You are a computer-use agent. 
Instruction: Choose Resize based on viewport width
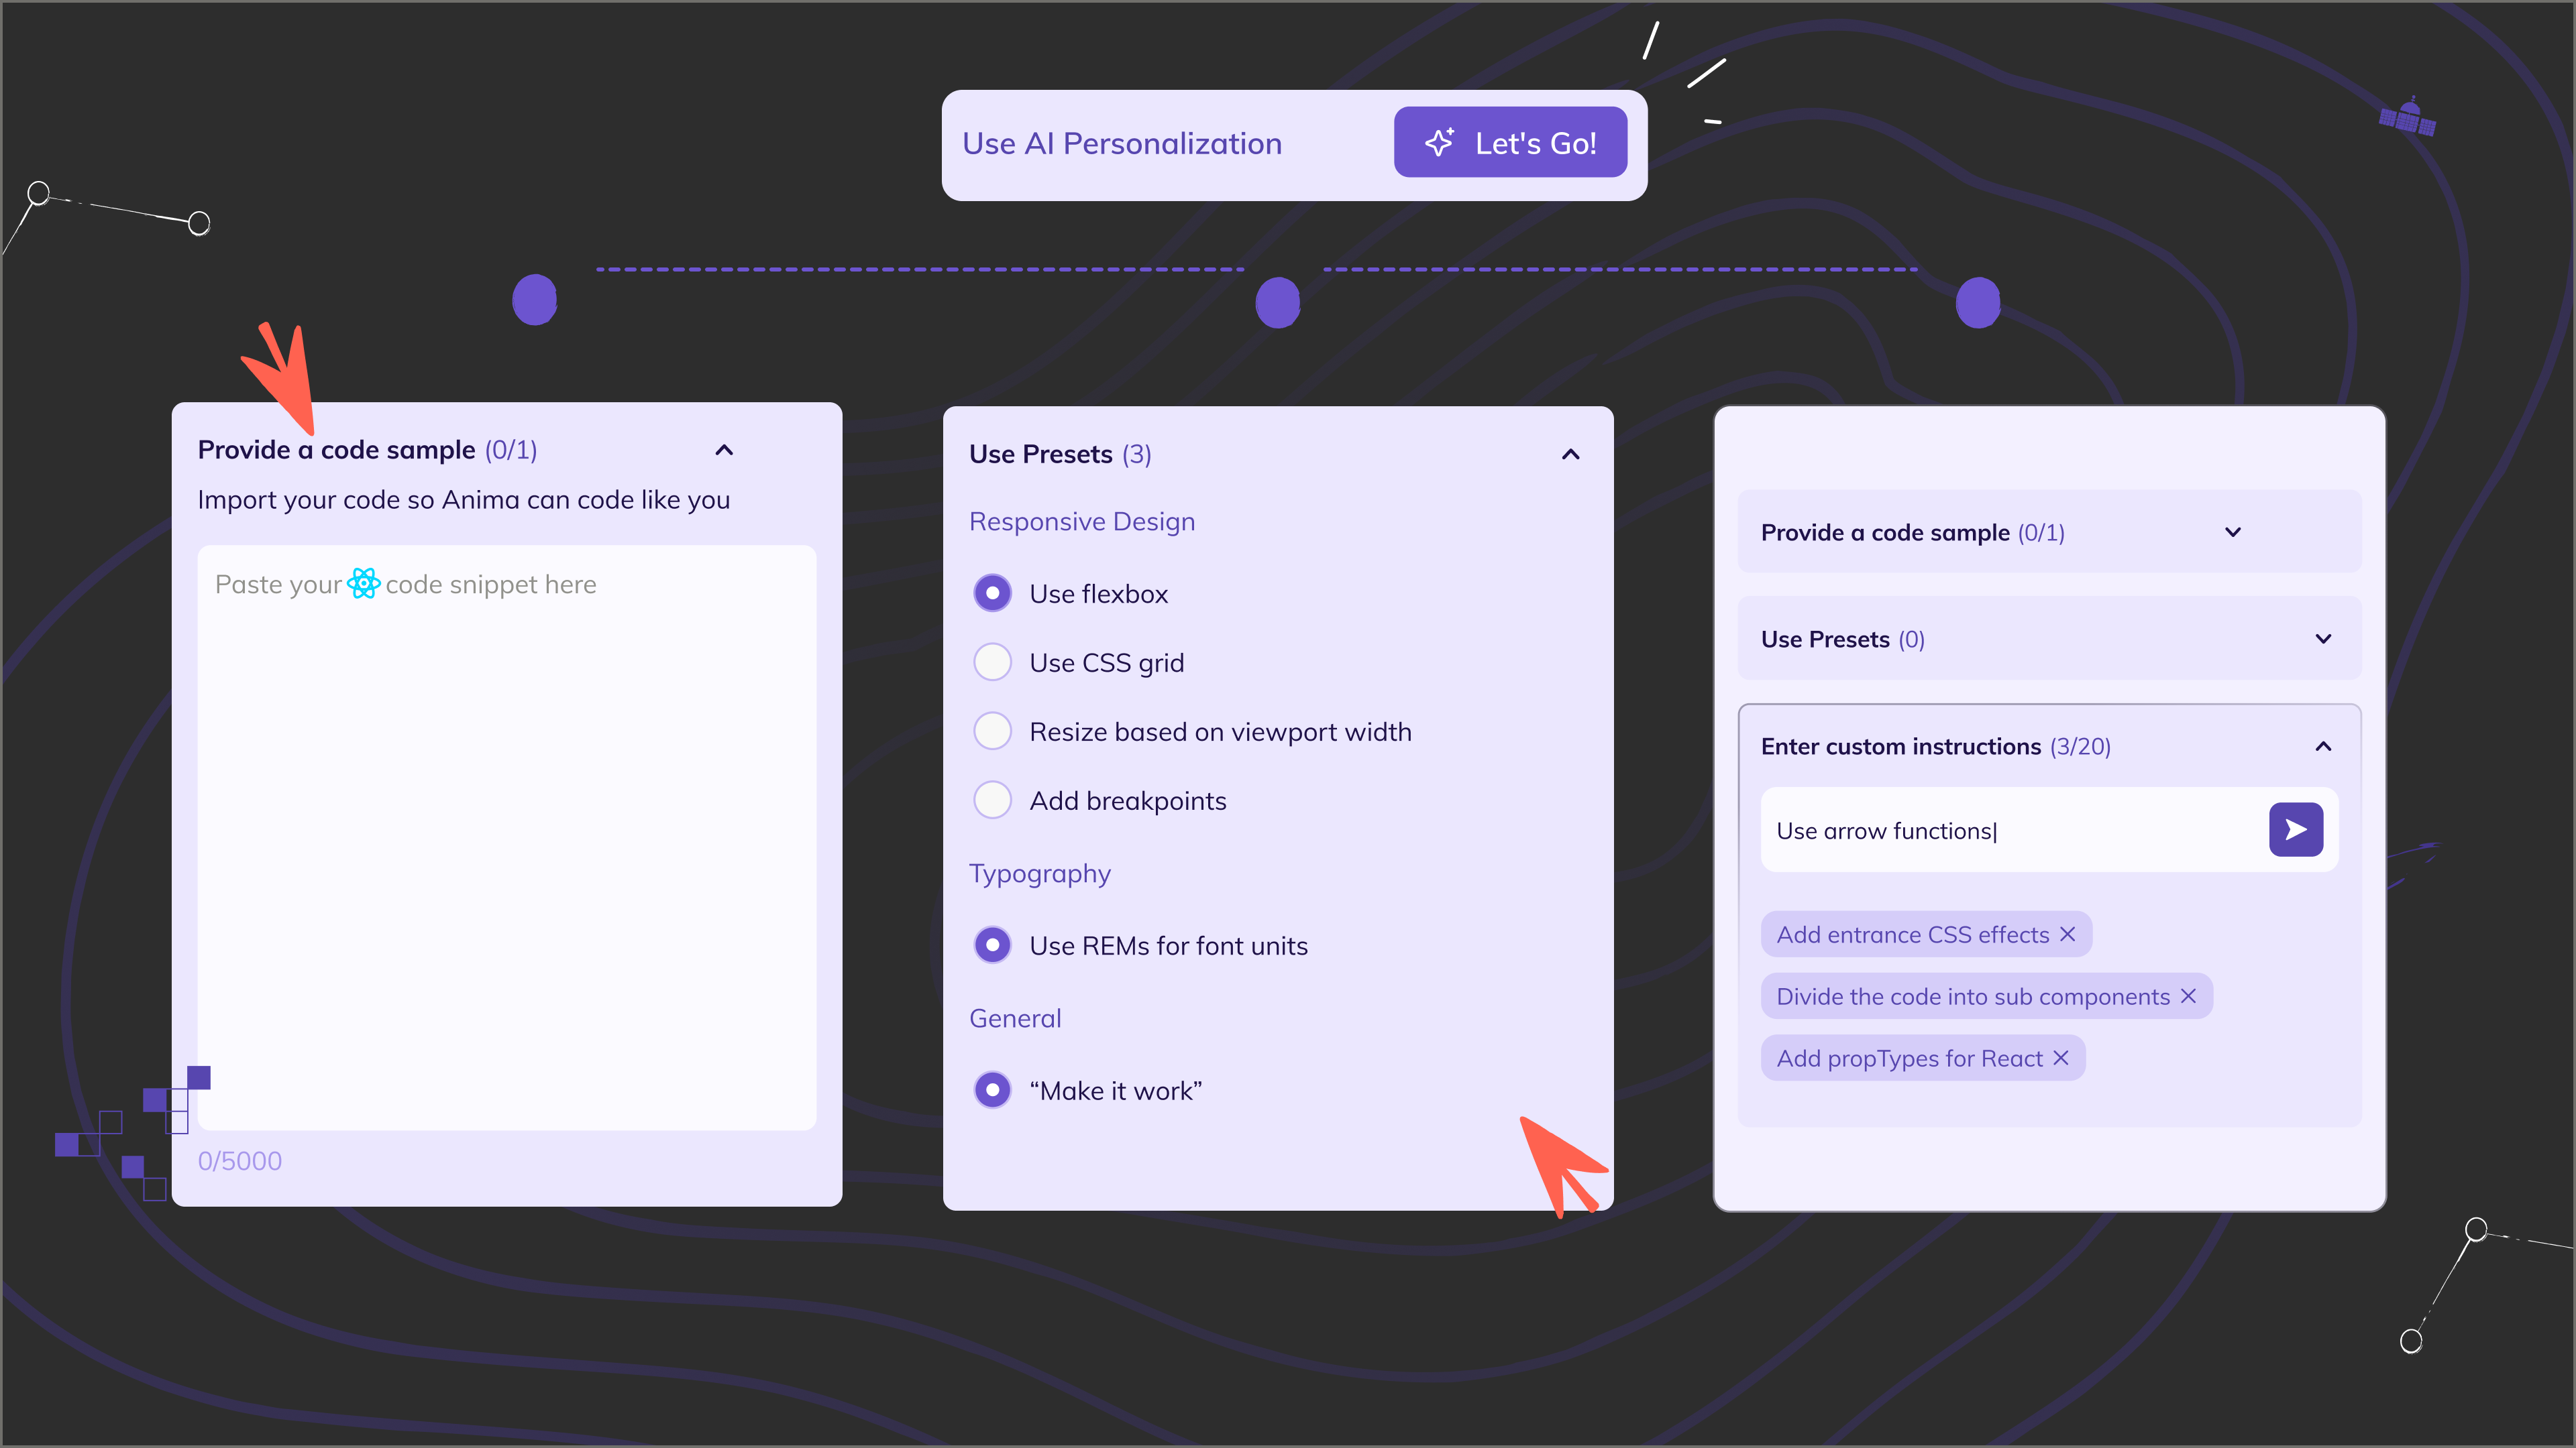[x=993, y=731]
